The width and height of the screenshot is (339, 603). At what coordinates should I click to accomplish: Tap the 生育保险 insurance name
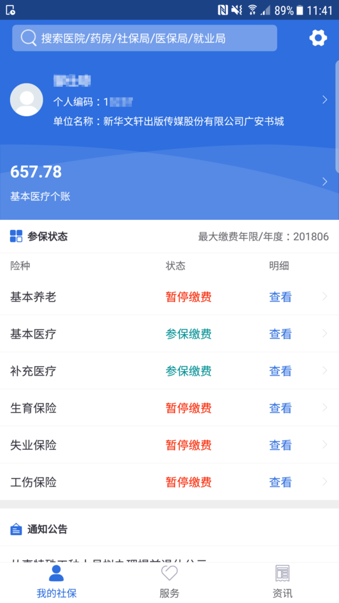point(33,408)
